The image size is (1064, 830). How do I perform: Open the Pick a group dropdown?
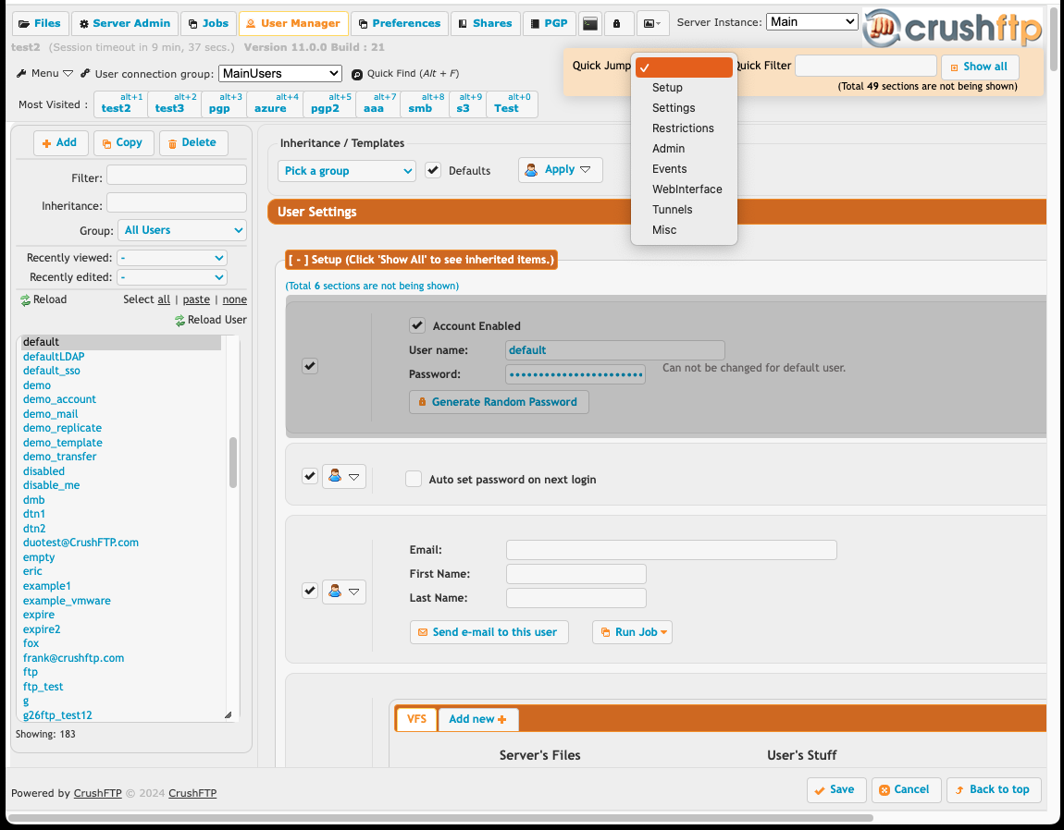pyautogui.click(x=346, y=170)
